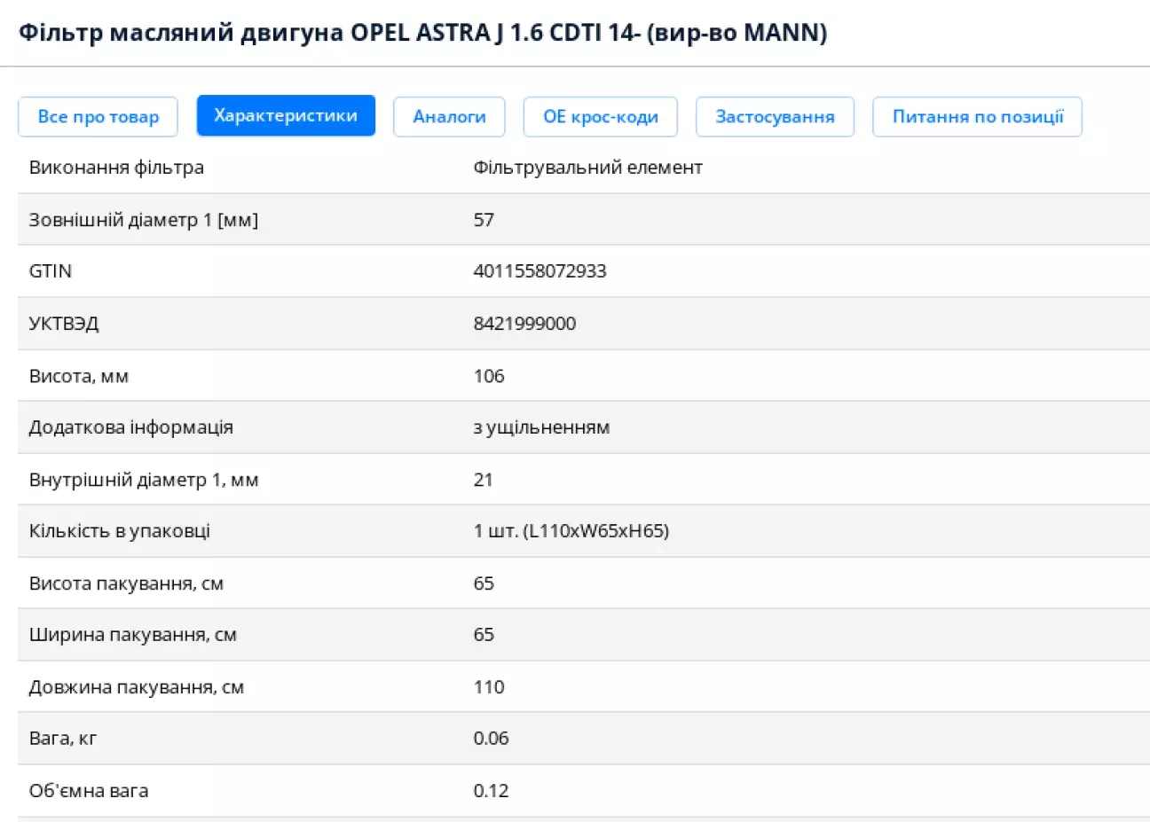Click the 'Об'ємна вага' label
Screen dimensions: 1150x822
(x=89, y=791)
